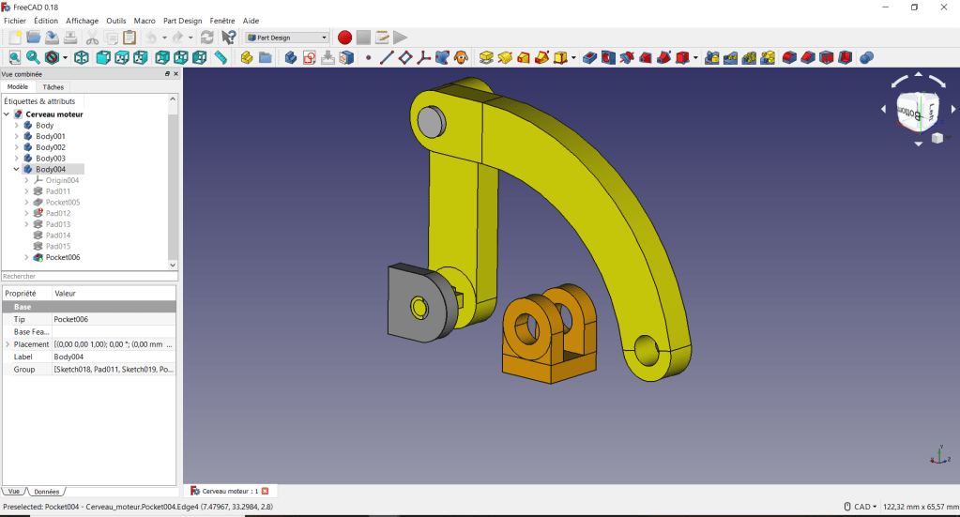
Task: Start macro recording with red circle
Action: 344,38
